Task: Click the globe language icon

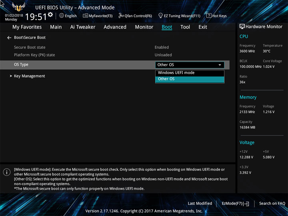Action: pos(62,16)
